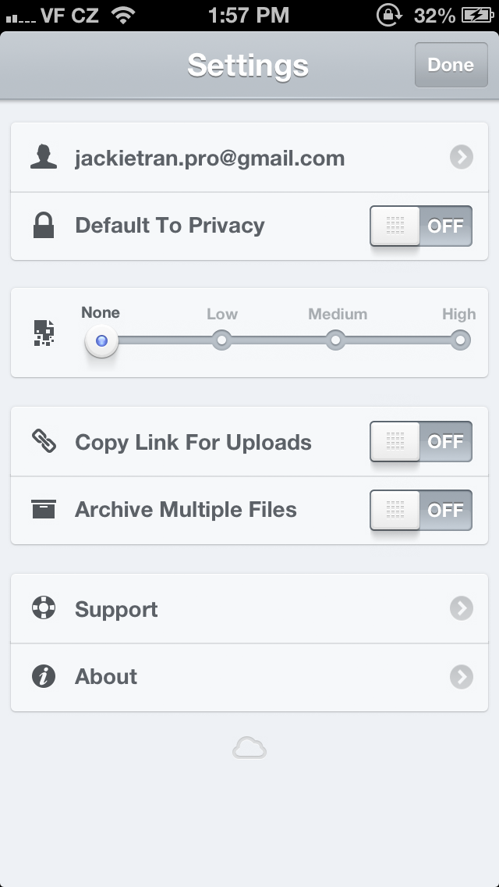
Task: Click the padlock privacy icon
Action: [44, 226]
